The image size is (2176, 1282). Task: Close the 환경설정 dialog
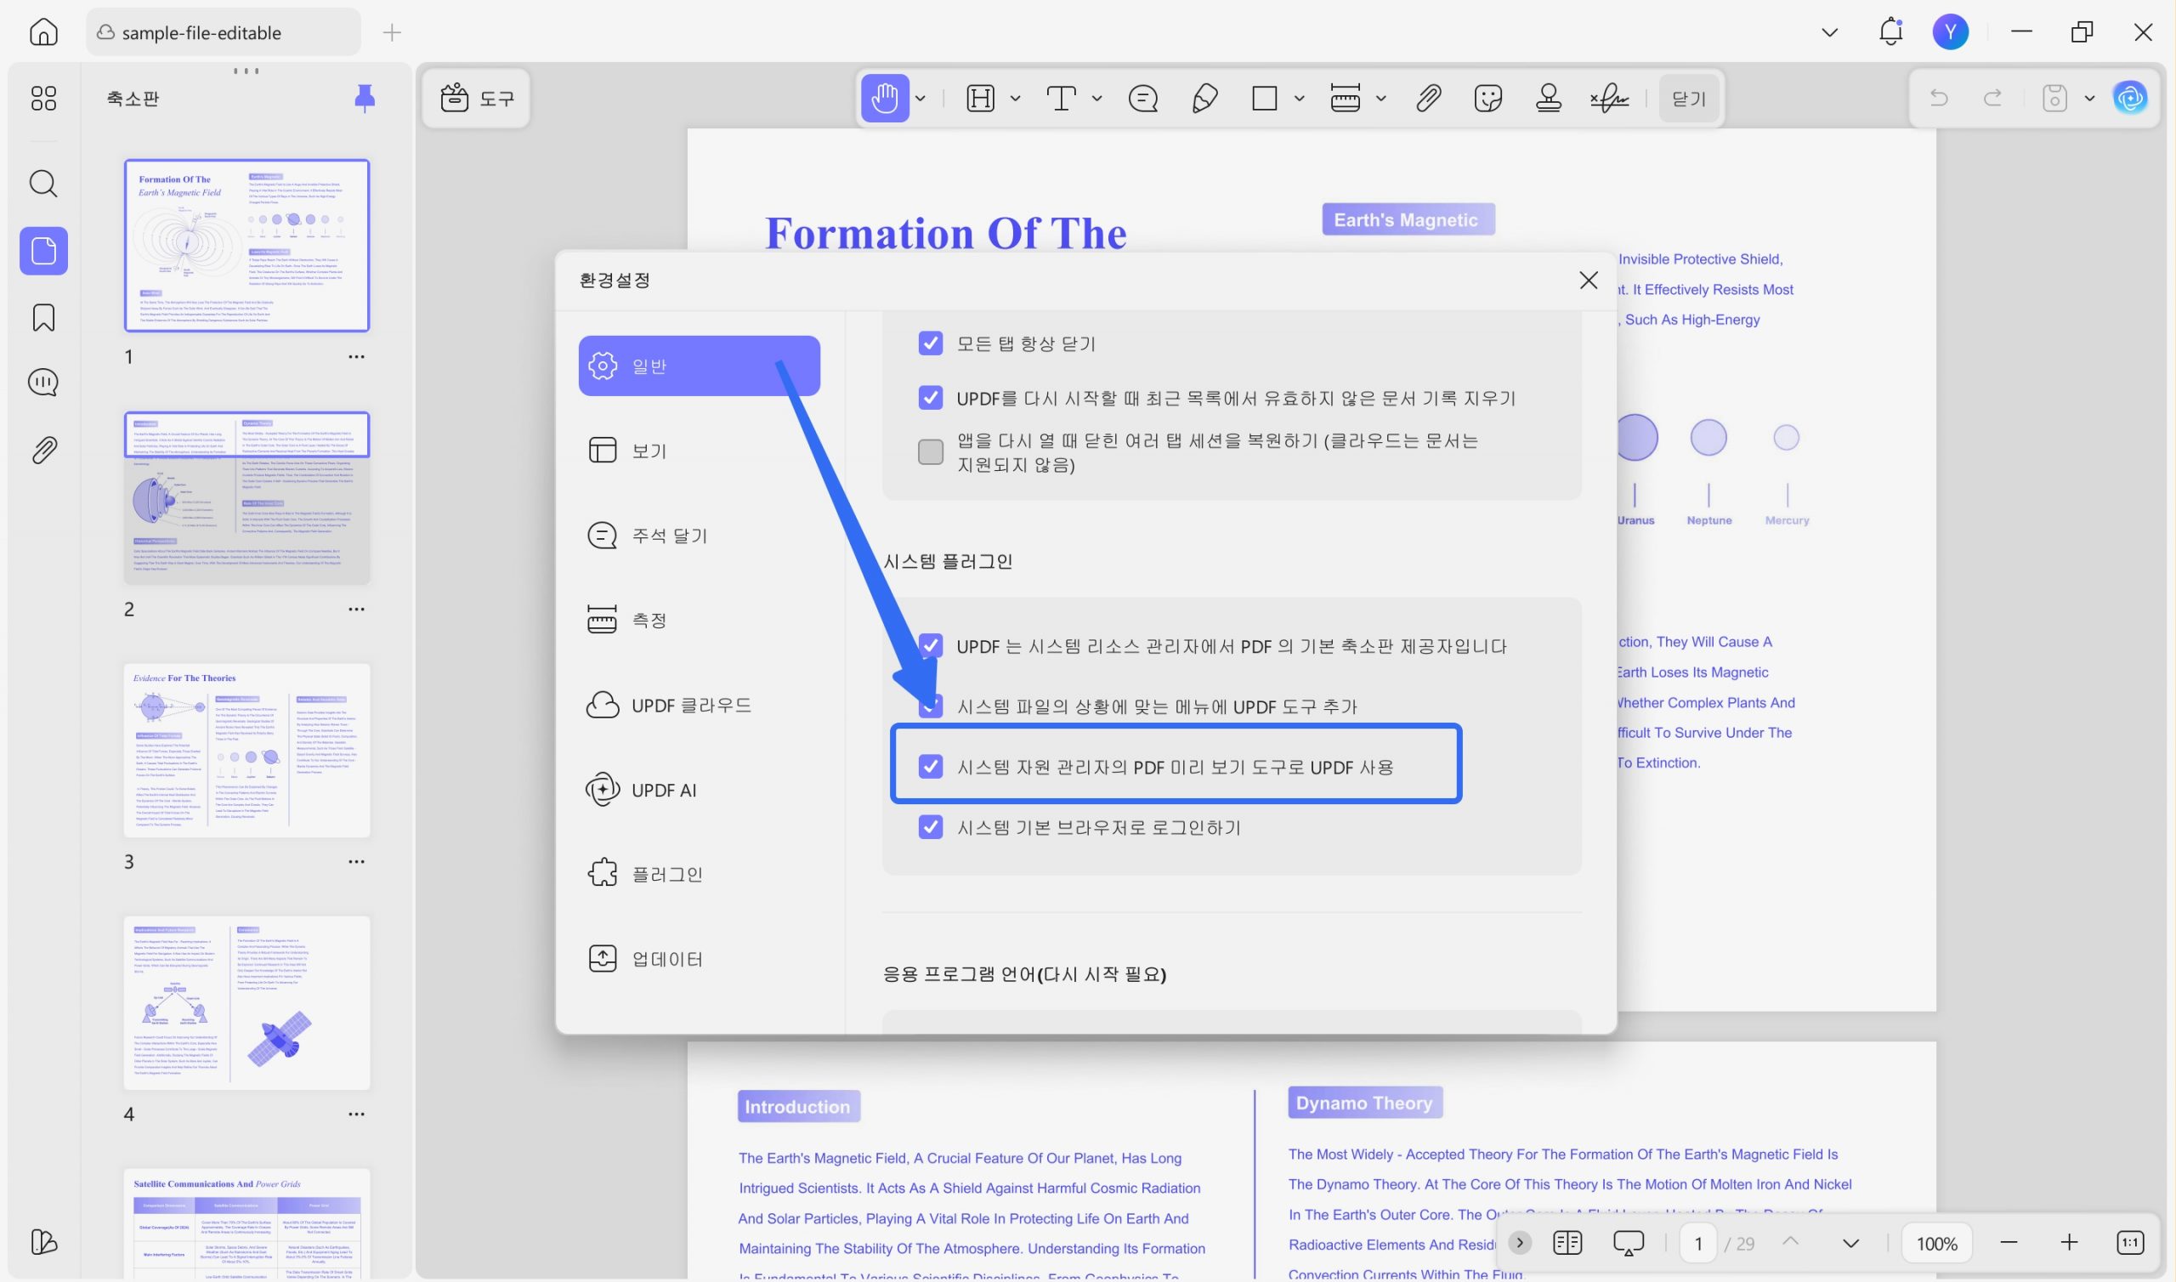point(1589,280)
